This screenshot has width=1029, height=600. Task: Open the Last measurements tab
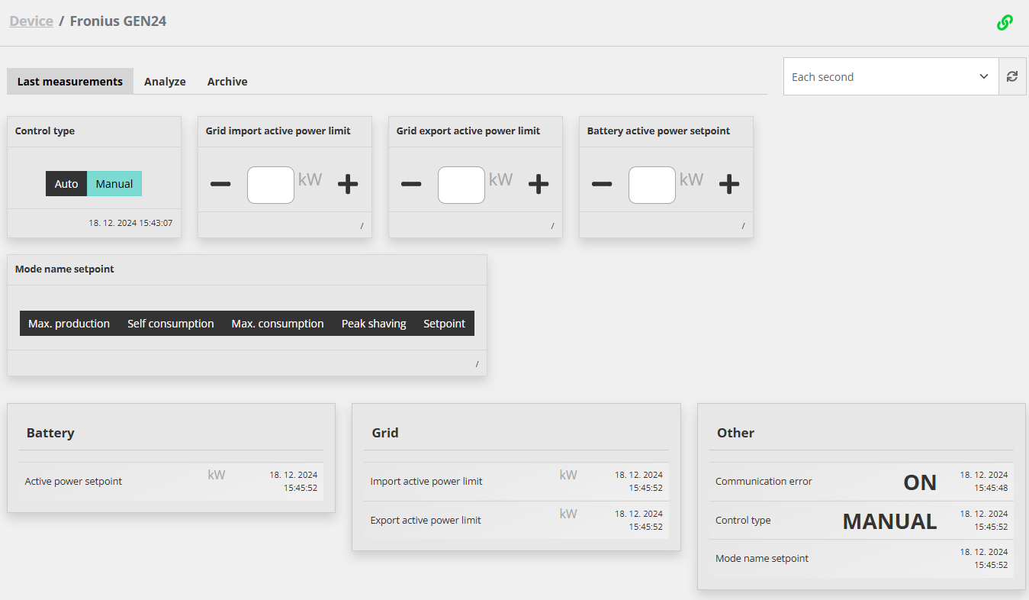click(70, 82)
